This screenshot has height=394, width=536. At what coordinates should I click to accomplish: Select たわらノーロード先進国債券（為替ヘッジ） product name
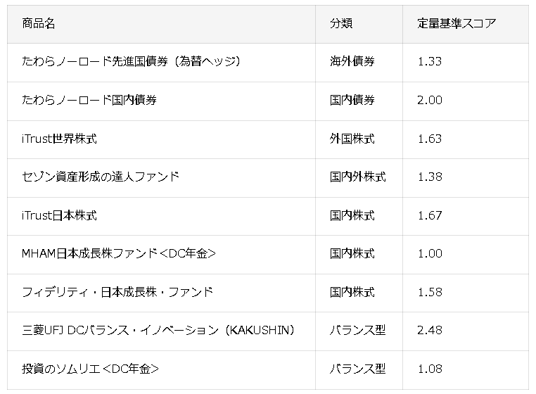[132, 61]
